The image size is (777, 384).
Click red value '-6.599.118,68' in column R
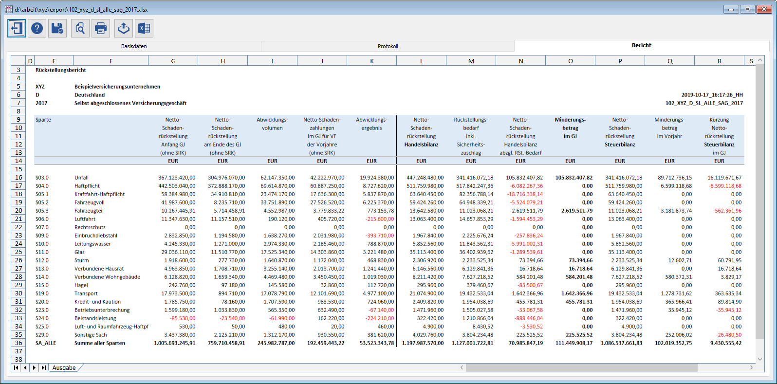click(x=725, y=186)
